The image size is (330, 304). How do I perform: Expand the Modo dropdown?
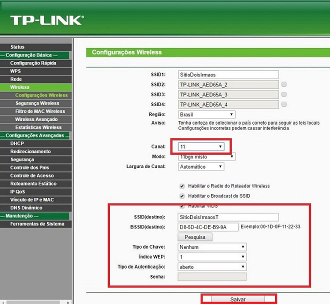click(206, 156)
